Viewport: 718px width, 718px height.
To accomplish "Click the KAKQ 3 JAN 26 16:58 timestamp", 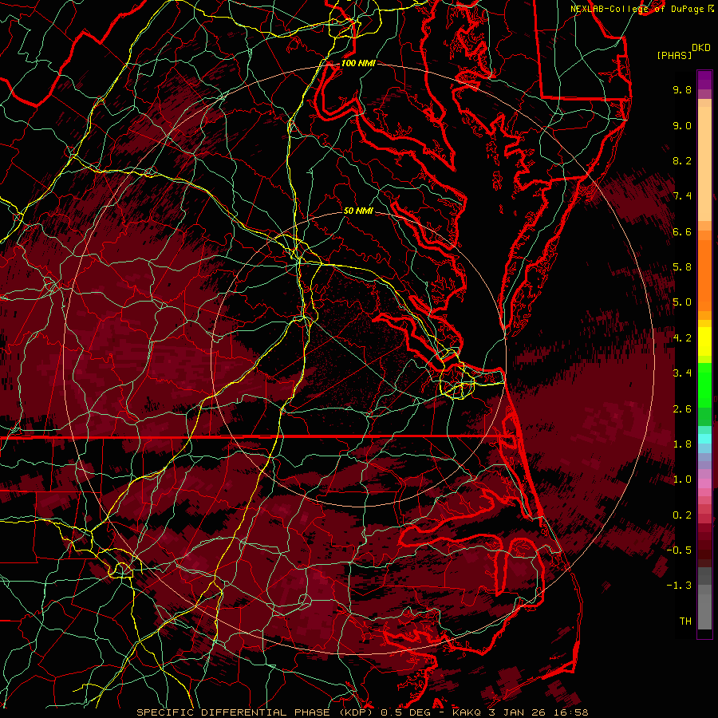I will pos(520,712).
